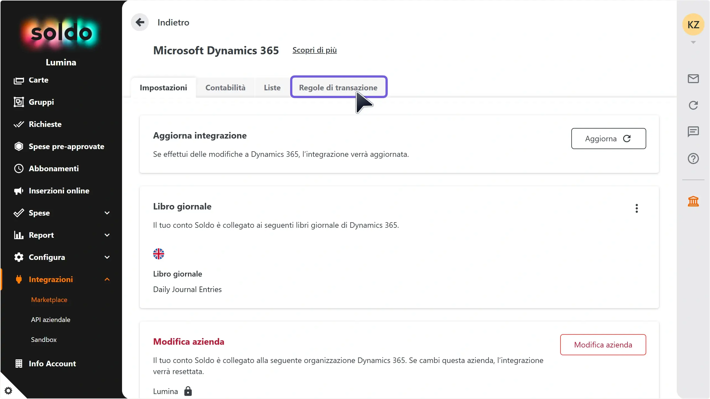Viewport: 710px width, 399px height.
Task: Click the back arrow icon
Action: tap(140, 22)
